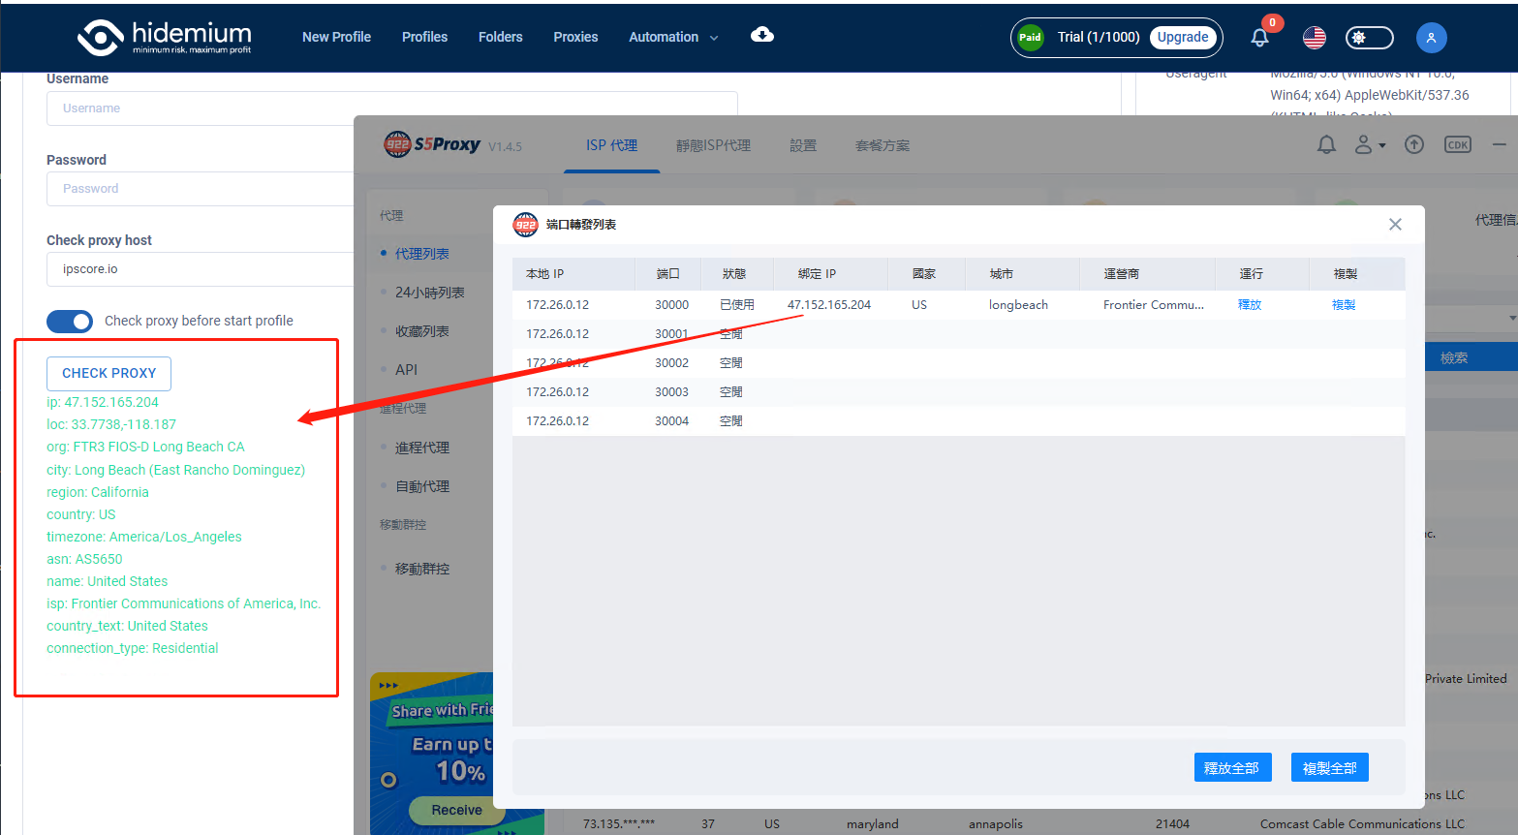
Task: Click the cloud download icon in navbar
Action: pos(762,35)
